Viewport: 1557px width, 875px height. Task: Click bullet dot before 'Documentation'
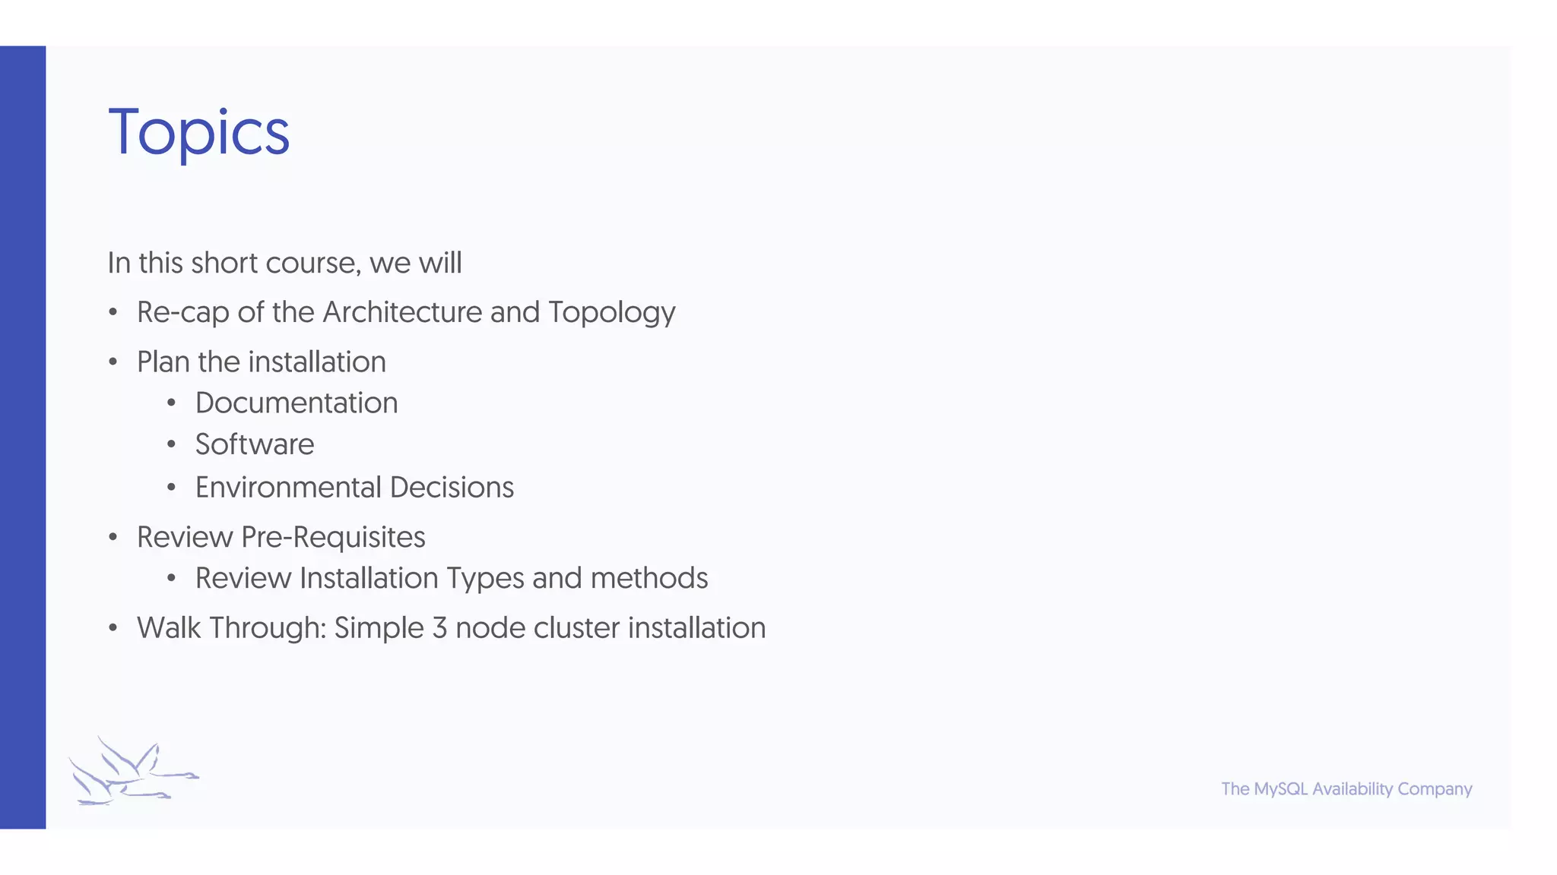(172, 403)
